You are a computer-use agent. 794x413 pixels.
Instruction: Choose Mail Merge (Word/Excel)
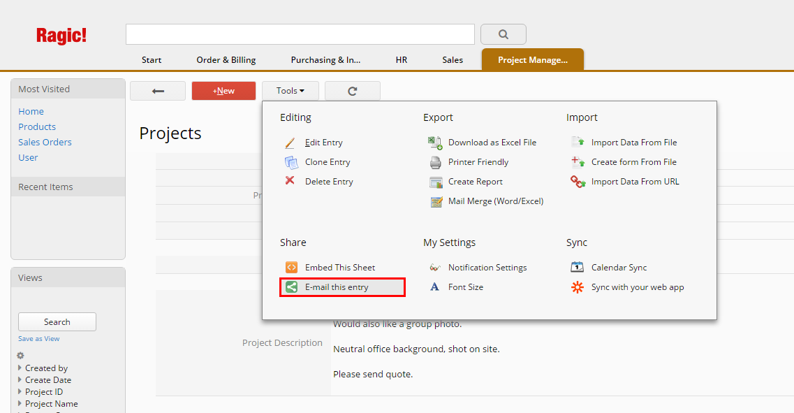496,201
